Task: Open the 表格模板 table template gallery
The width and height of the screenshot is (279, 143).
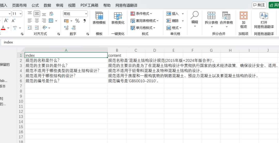Action: tap(99, 18)
